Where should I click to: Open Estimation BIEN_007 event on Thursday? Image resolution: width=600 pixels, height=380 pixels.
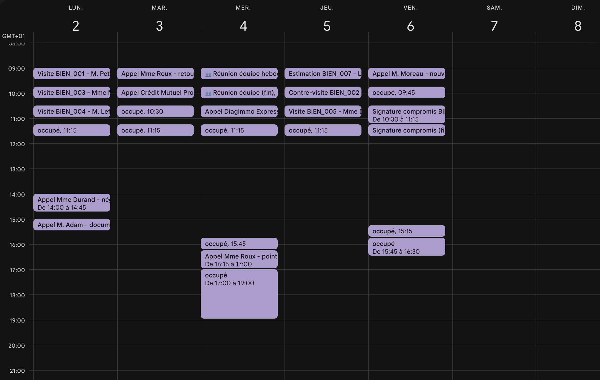click(x=323, y=73)
